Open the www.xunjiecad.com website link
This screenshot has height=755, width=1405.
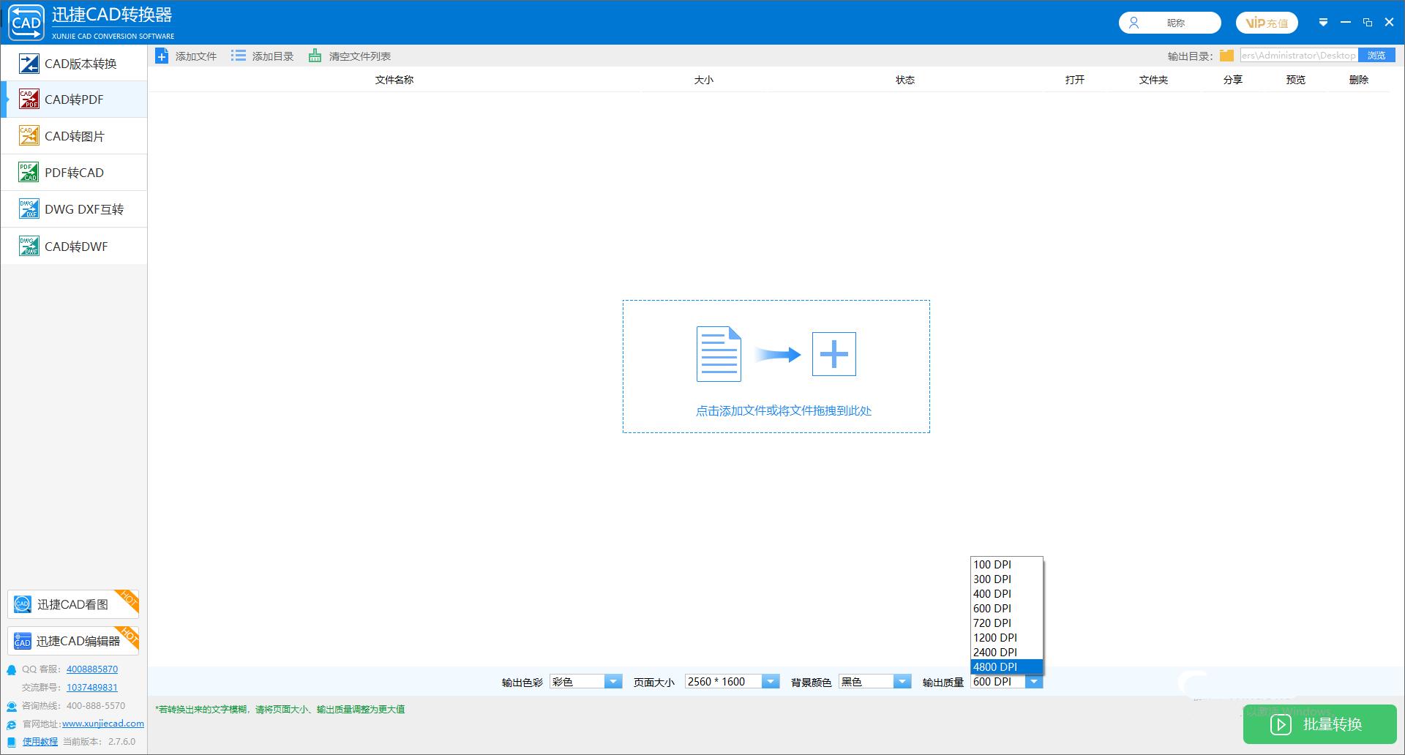point(103,724)
